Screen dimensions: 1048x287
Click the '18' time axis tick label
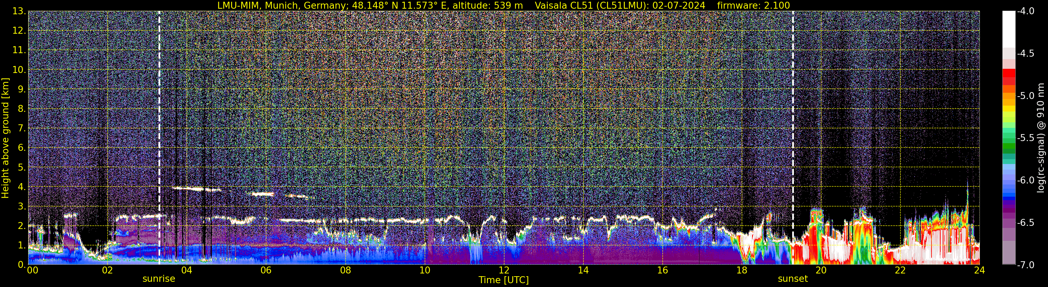coord(742,270)
